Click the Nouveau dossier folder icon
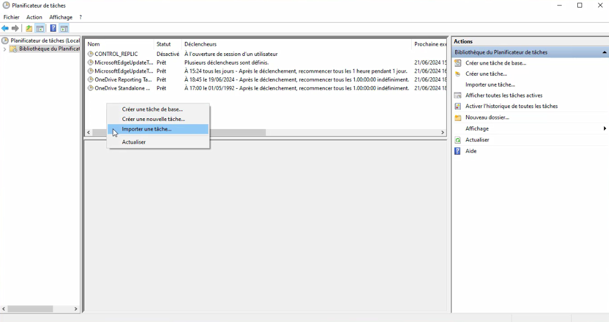This screenshot has height=322, width=609. (x=458, y=118)
